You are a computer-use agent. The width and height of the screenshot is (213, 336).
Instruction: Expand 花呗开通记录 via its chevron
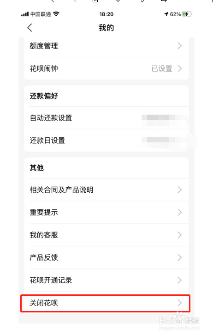[180, 280]
